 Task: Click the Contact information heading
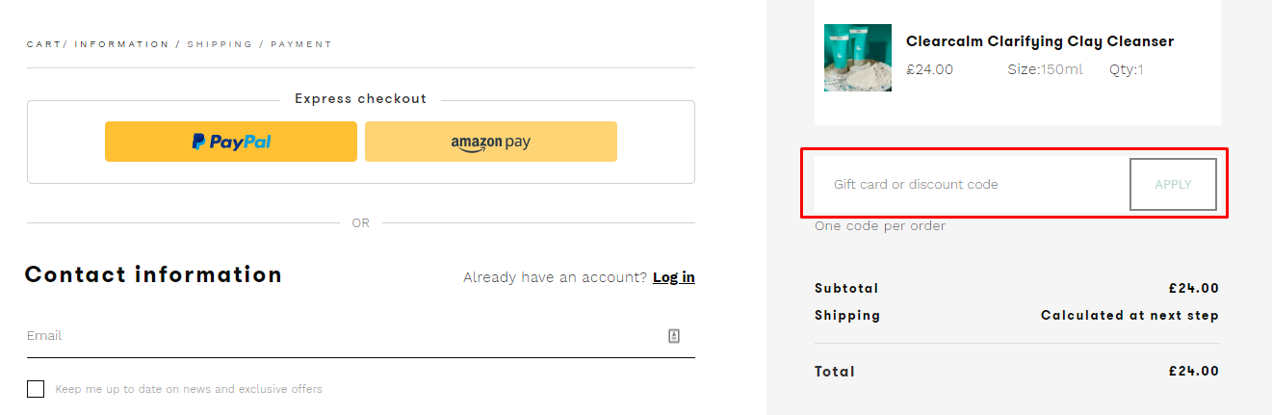(153, 274)
